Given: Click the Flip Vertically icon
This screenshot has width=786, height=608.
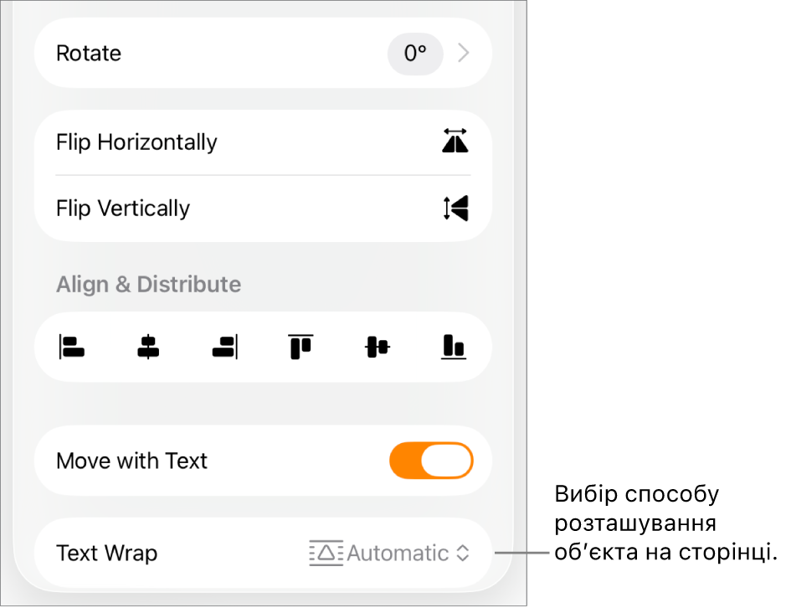Looking at the screenshot, I should [x=455, y=209].
